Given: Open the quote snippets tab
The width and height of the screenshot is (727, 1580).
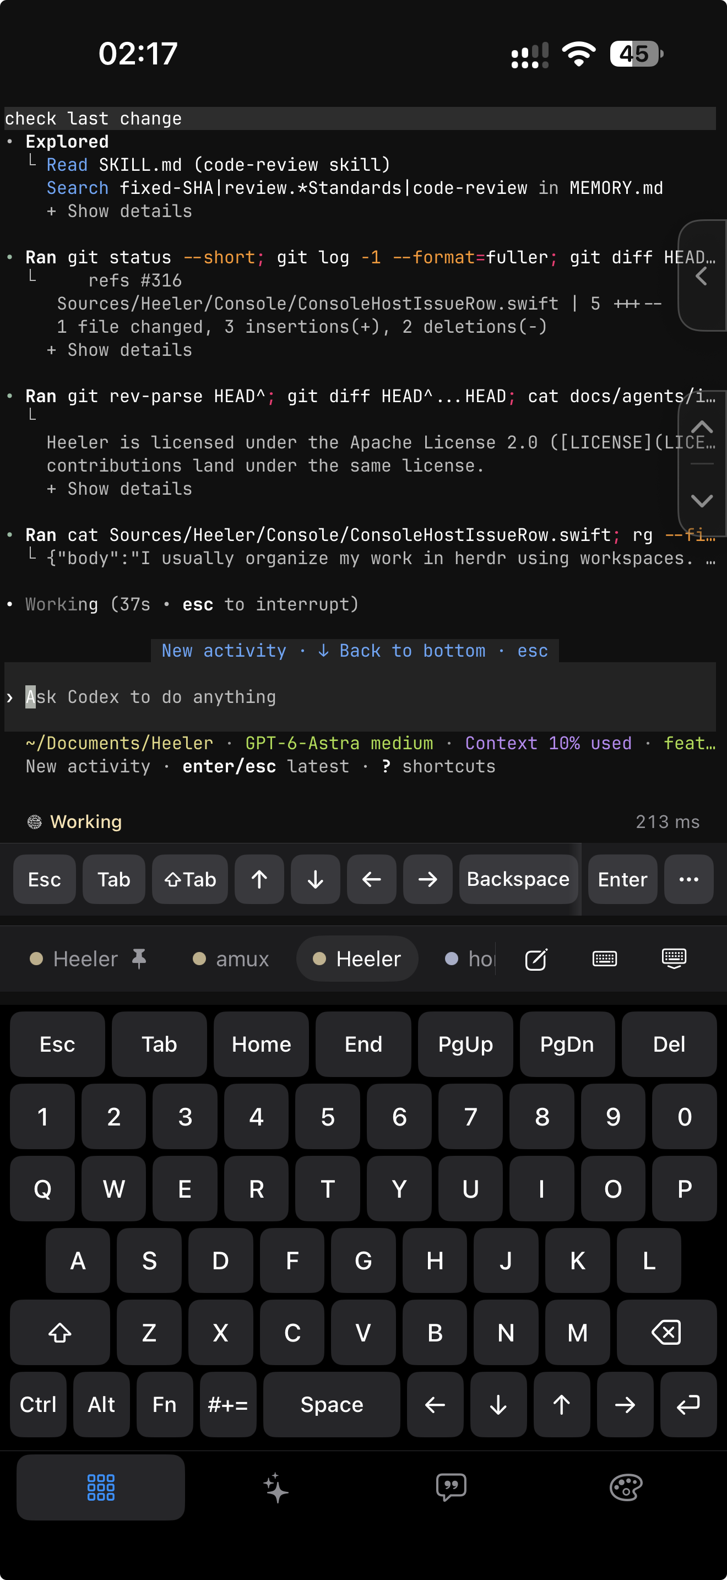Looking at the screenshot, I should point(451,1487).
